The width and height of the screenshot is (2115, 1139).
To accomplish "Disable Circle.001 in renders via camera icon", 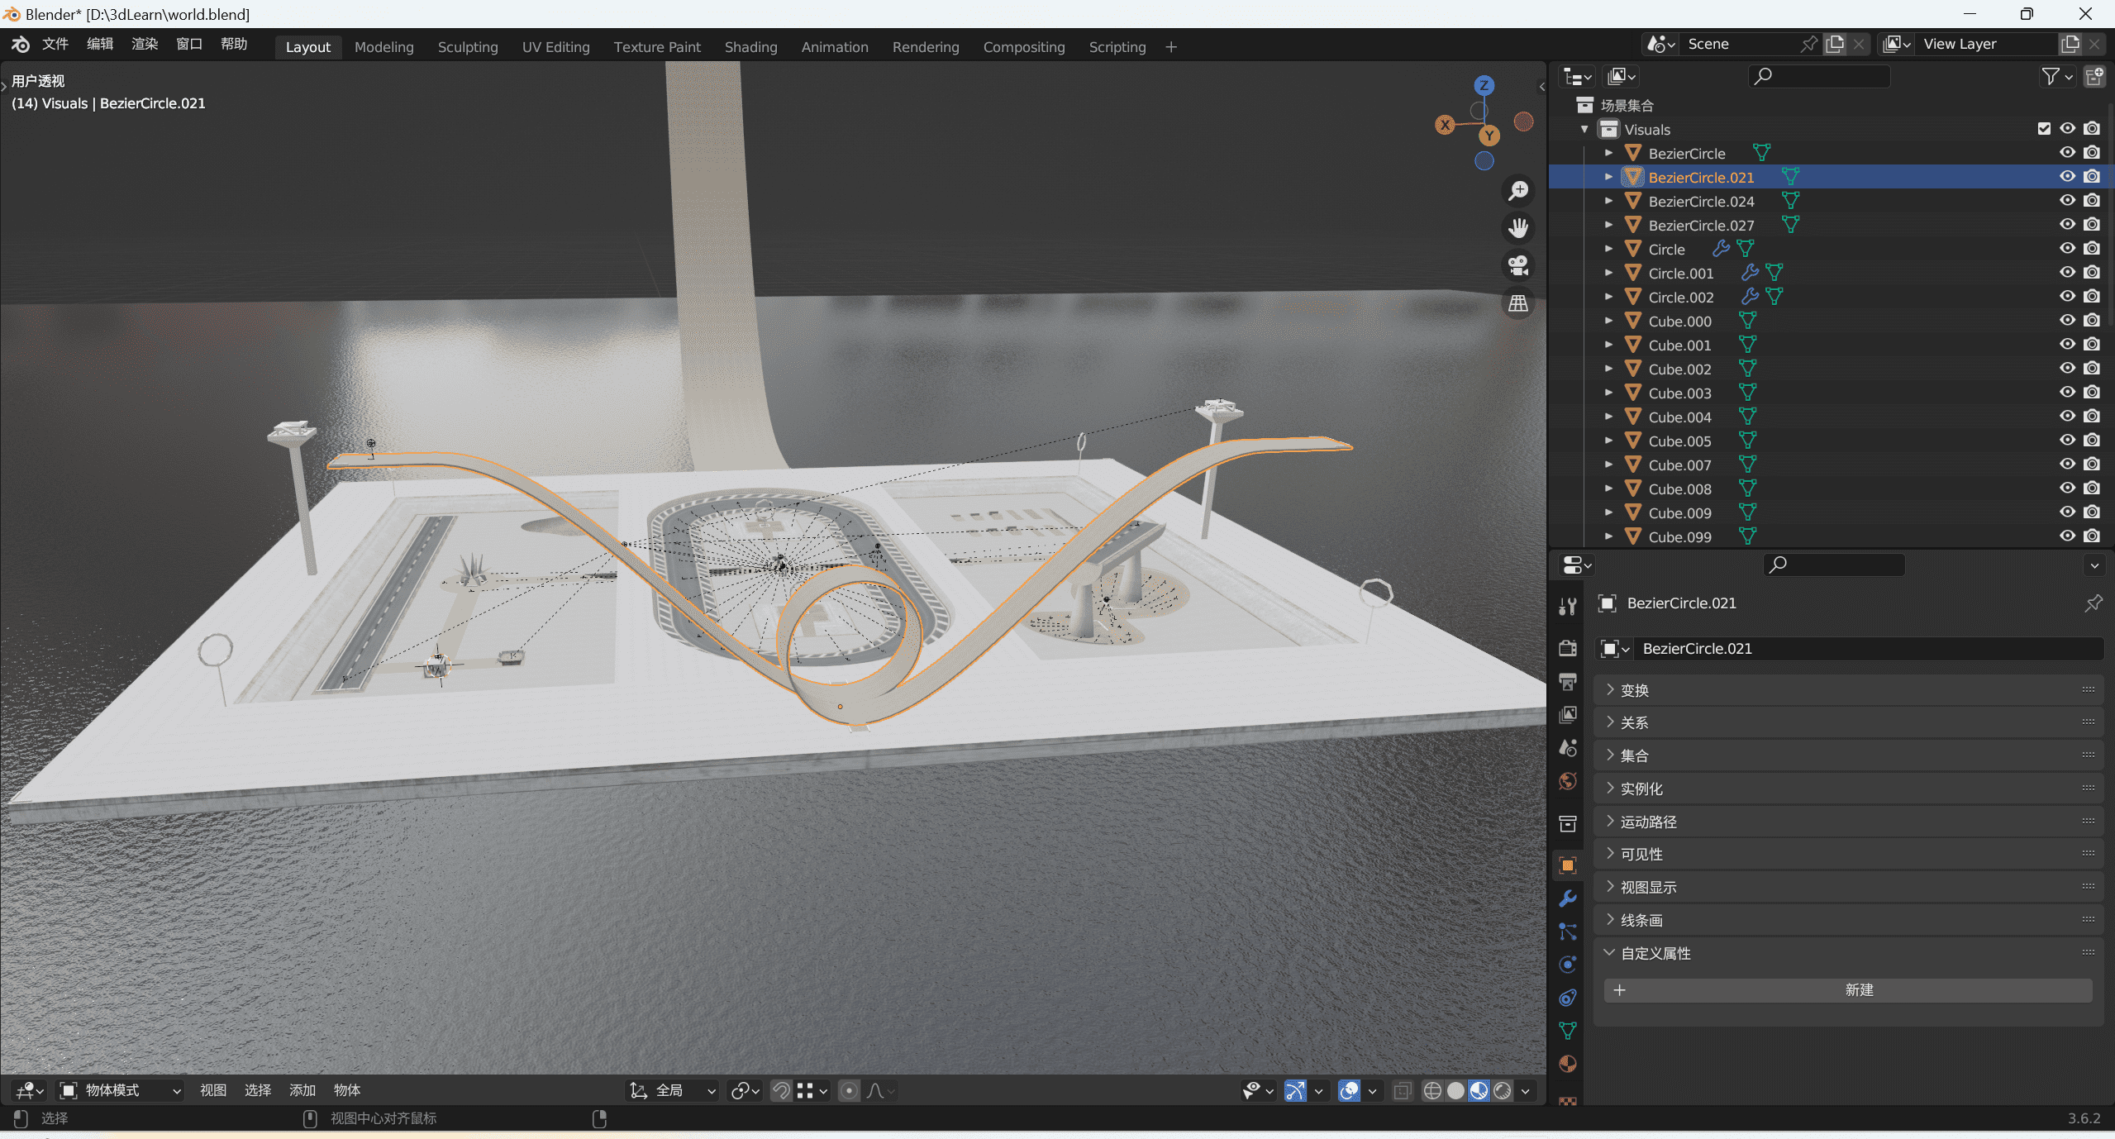I will pyautogui.click(x=2092, y=273).
